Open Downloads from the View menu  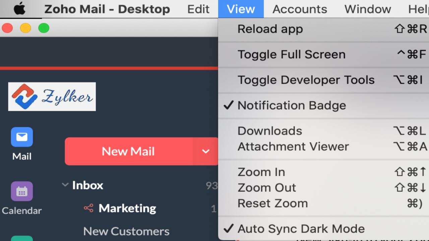(269, 131)
